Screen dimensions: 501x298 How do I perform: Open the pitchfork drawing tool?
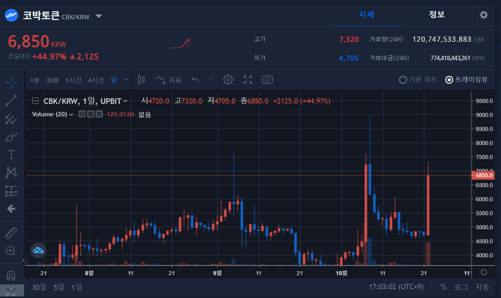point(11,119)
